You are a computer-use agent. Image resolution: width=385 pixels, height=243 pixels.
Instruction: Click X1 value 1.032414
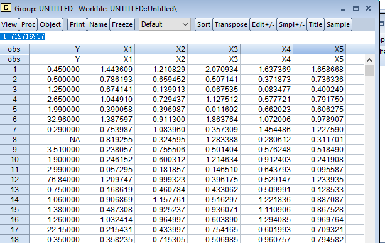[108, 219]
